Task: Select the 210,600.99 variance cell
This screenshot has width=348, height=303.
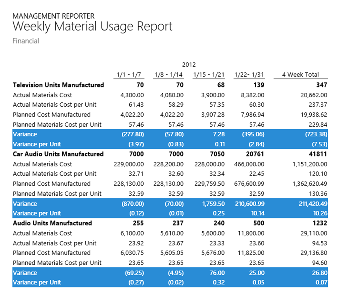Action: pyautogui.click(x=249, y=204)
